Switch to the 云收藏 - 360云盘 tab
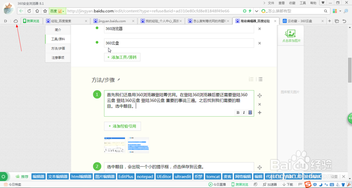The width and height of the screenshot is (352, 188). click(303, 21)
